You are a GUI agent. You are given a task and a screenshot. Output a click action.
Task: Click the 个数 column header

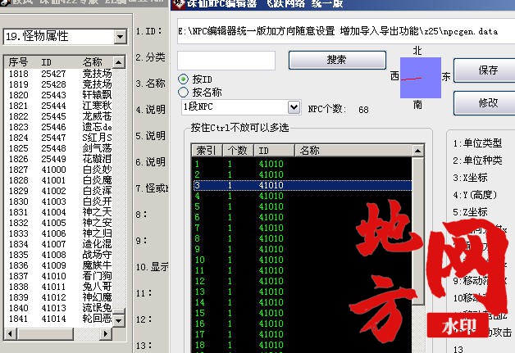[x=238, y=151]
